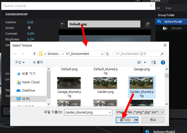Click the folder icon in the address bar

tap(41, 54)
